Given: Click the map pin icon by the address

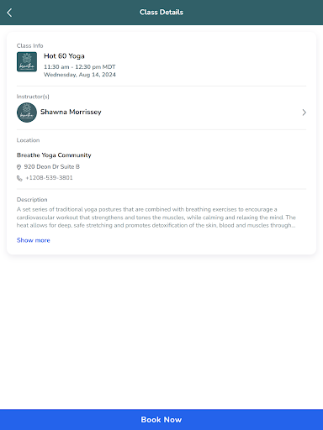Looking at the screenshot, I should tap(19, 167).
